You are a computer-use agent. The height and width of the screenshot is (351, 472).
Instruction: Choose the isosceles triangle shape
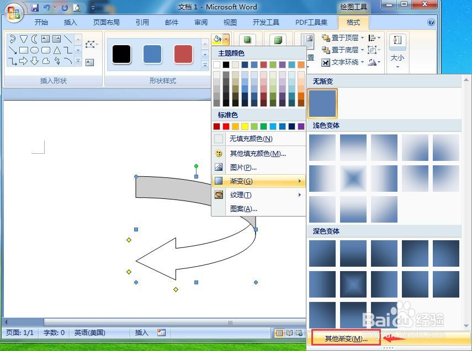tap(57, 50)
